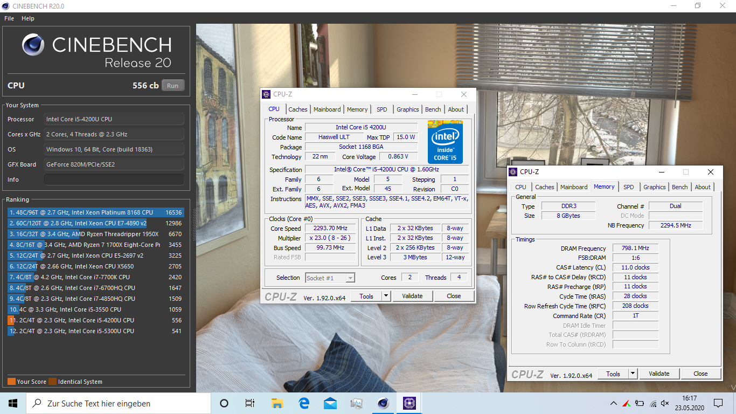Open About tab in the CPU-Z CPU window
The image size is (736, 414).
click(456, 109)
